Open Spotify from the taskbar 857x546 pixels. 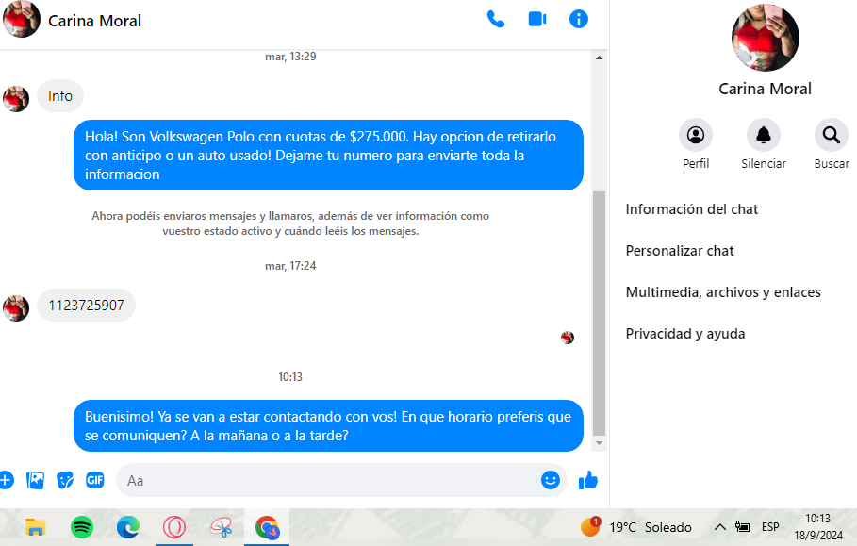pos(82,527)
